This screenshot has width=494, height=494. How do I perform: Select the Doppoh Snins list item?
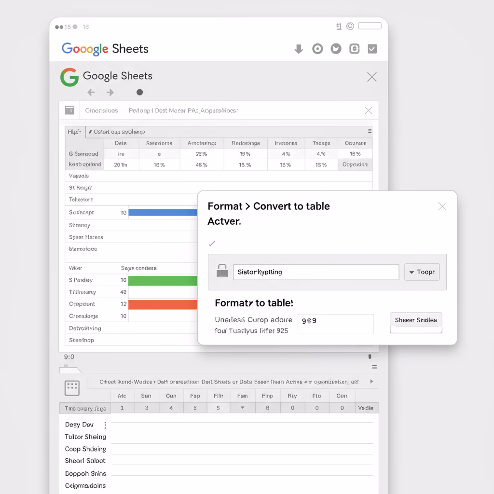[85, 474]
